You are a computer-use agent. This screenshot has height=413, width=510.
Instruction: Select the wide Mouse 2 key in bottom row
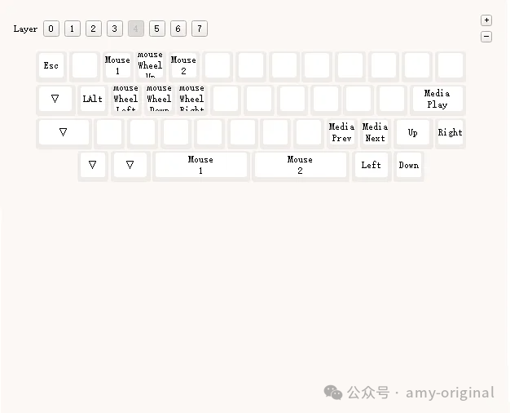pos(300,166)
